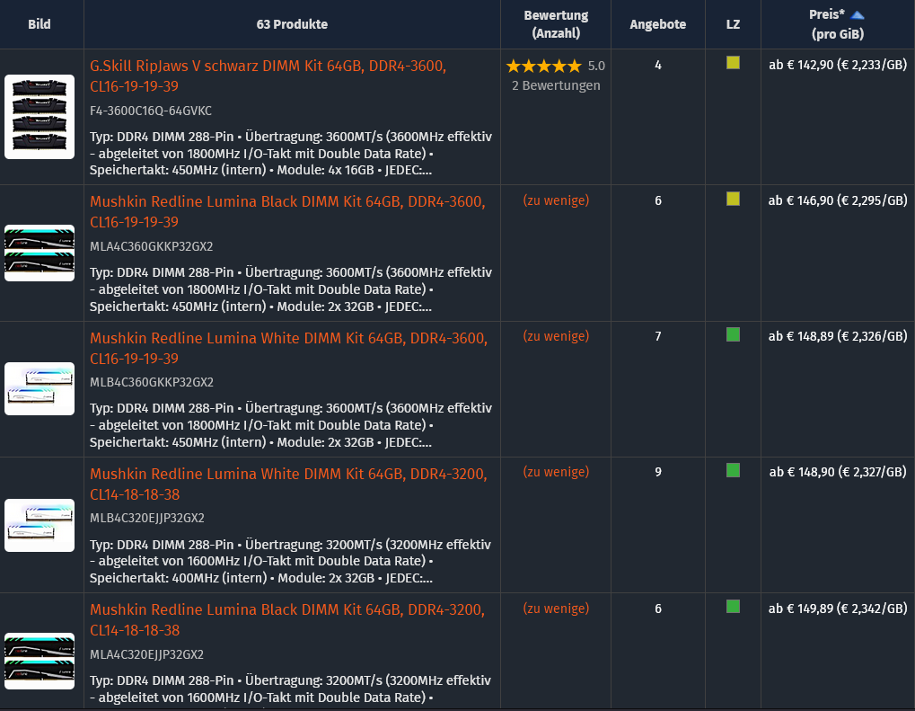The height and width of the screenshot is (711, 915).
Task: Click green availability indicator for Lumina White DDR4-3600
Action: pyautogui.click(x=733, y=334)
